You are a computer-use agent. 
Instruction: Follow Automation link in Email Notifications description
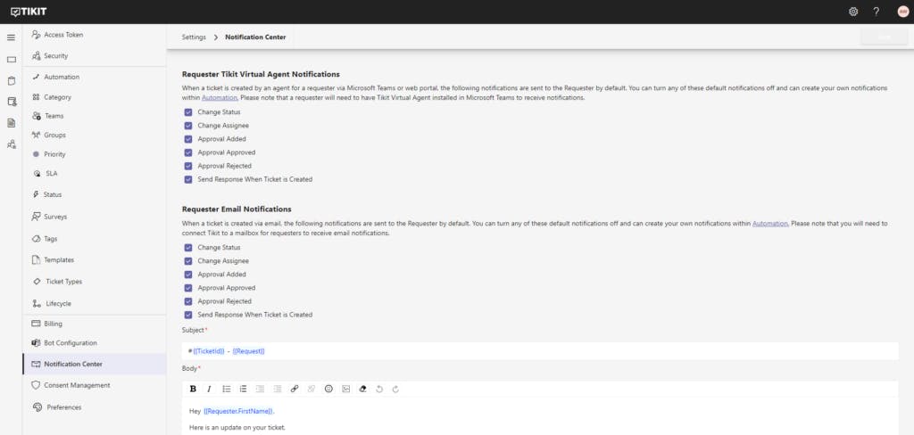[x=770, y=224]
